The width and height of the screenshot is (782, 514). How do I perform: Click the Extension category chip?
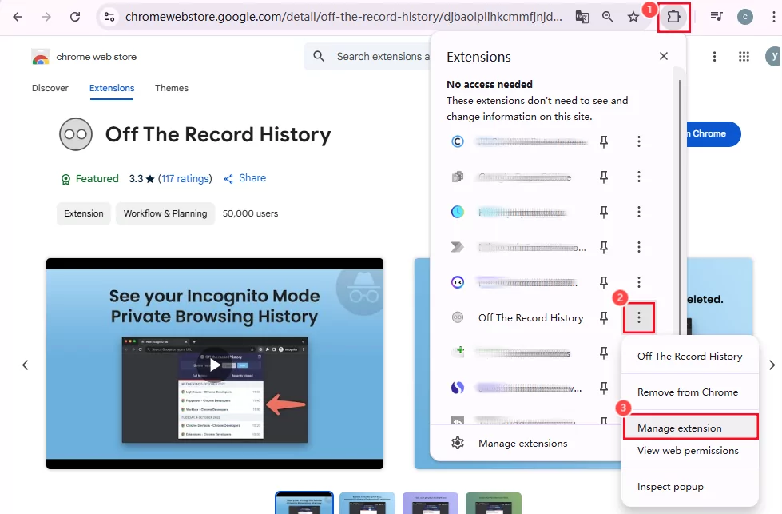84,213
